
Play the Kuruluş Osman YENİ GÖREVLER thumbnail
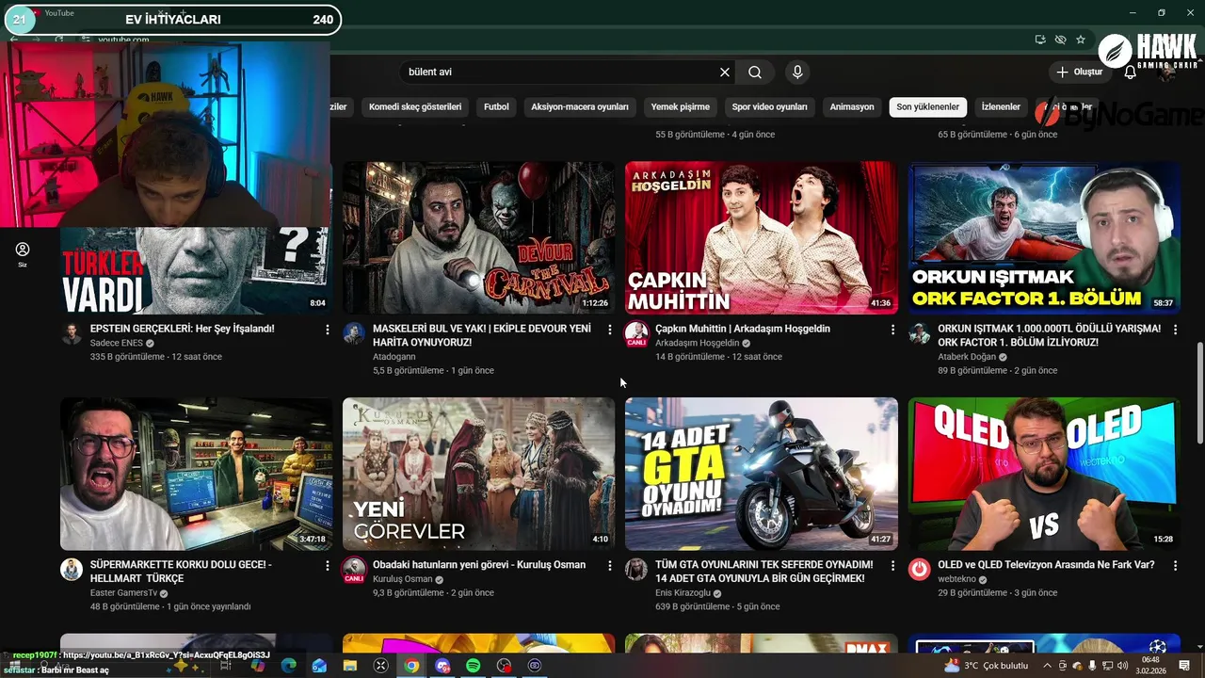479,474
